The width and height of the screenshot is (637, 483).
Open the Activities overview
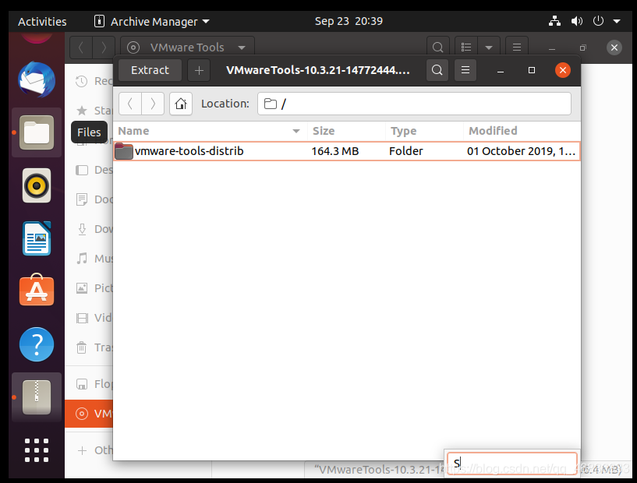point(42,21)
